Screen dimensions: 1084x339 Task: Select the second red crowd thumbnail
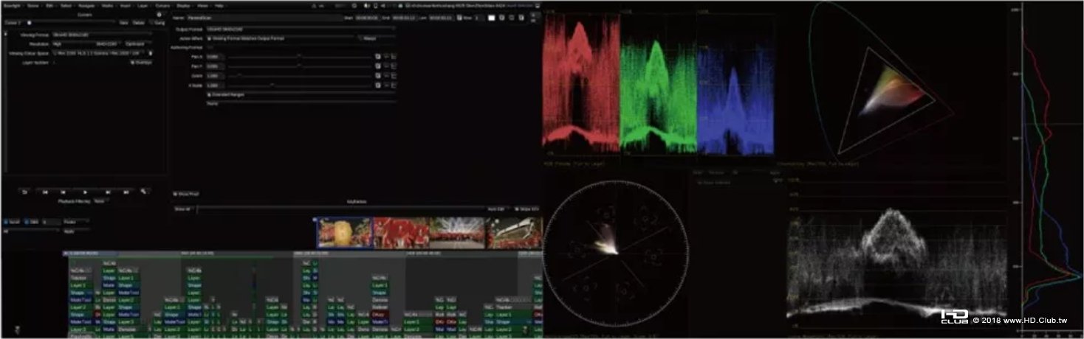pyautogui.click(x=402, y=233)
